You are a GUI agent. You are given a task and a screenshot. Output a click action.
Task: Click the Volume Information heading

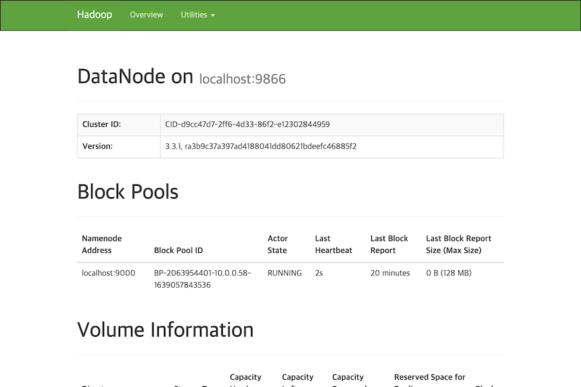tap(165, 330)
